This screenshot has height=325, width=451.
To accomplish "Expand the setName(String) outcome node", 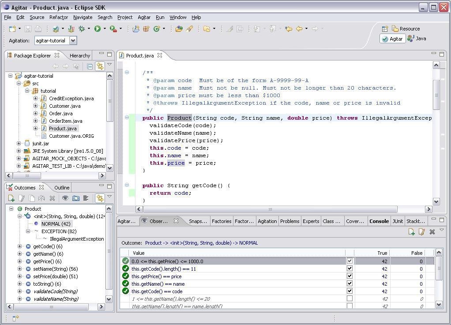I will [x=19, y=268].
